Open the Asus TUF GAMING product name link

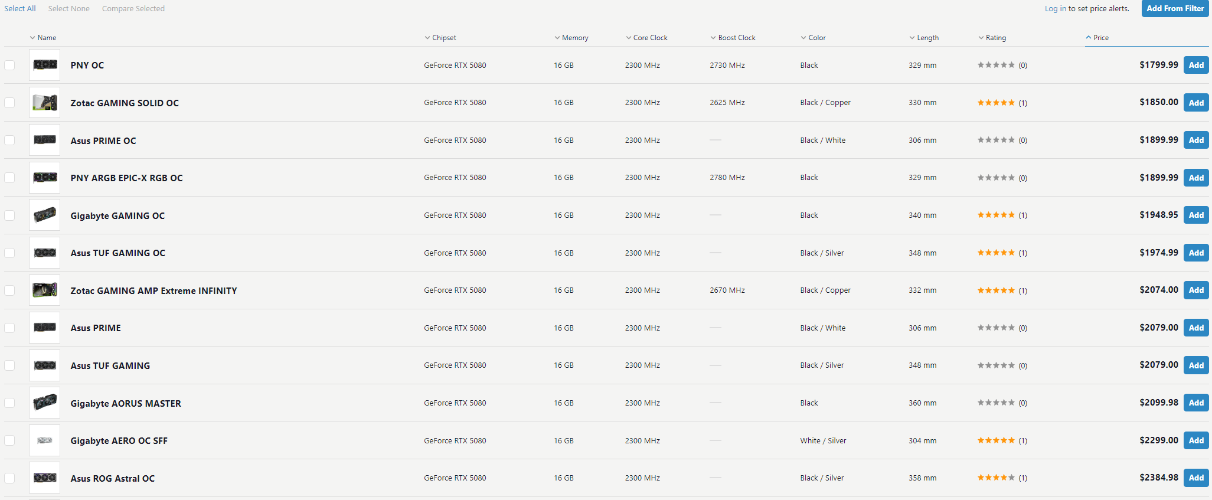[x=110, y=366]
